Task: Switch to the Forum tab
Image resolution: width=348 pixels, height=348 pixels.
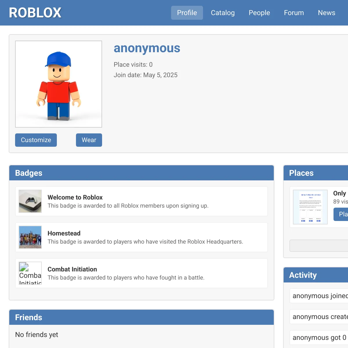Action: (294, 13)
